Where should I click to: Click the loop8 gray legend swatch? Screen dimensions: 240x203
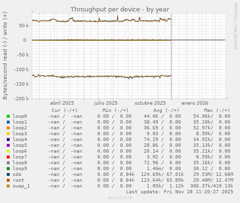coord(8,163)
